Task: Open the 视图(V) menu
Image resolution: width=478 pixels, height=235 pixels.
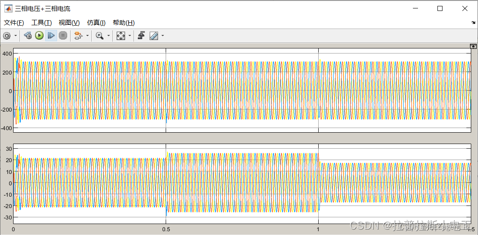Action: 69,23
